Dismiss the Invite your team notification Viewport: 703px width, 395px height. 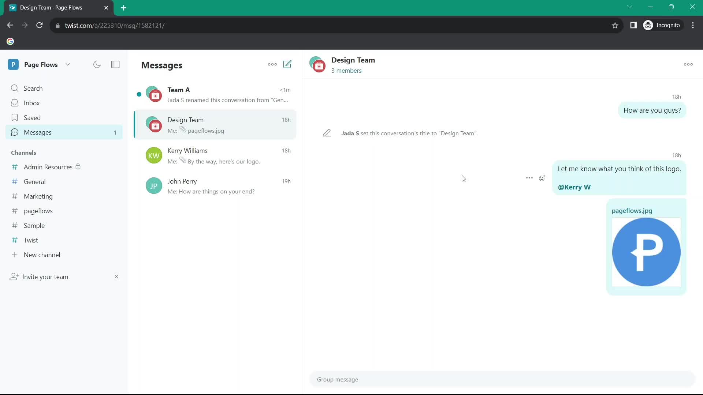[x=116, y=276]
